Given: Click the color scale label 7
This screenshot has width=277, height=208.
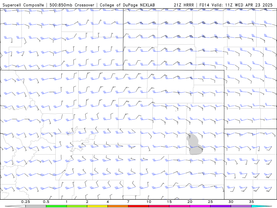Looking at the screenshot, I should coord(128,202).
